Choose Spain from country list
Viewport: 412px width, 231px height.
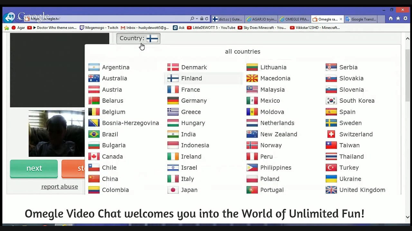(347, 112)
